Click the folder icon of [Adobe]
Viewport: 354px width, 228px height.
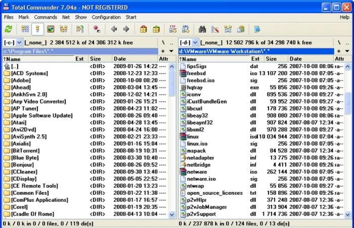point(7,80)
